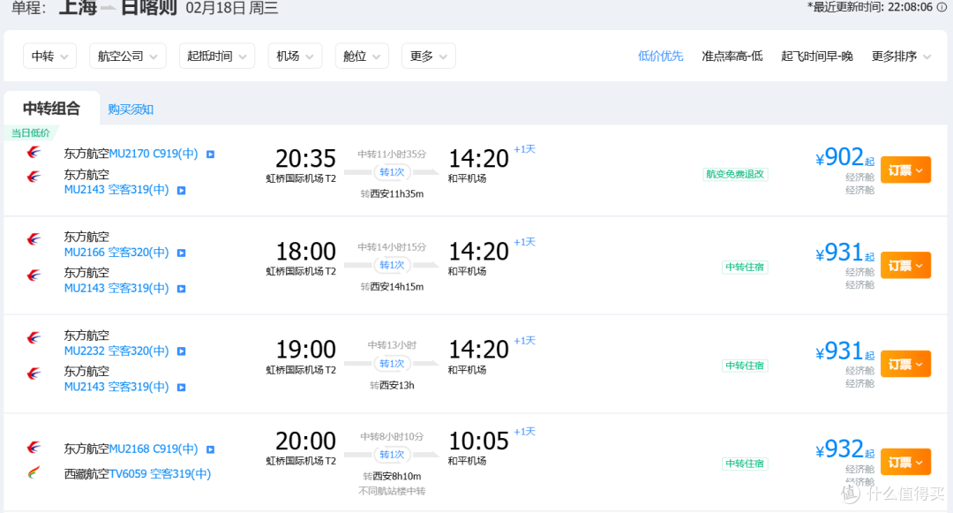Open flight MU2170 C919(中) details
The width and height of the screenshot is (953, 513).
tap(154, 153)
